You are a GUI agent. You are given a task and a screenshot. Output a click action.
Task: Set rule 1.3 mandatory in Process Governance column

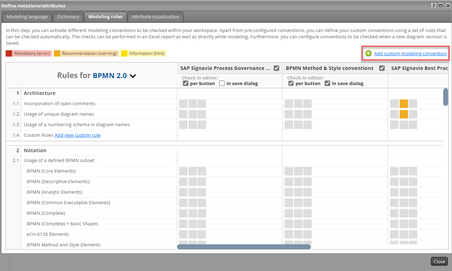coord(183,125)
